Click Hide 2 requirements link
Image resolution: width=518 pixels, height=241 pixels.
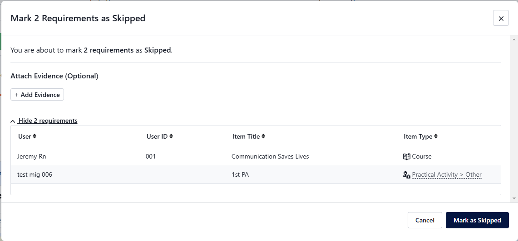tap(48, 120)
